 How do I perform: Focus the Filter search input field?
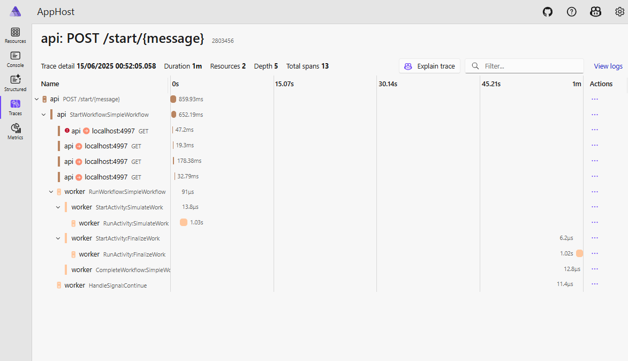pos(530,66)
